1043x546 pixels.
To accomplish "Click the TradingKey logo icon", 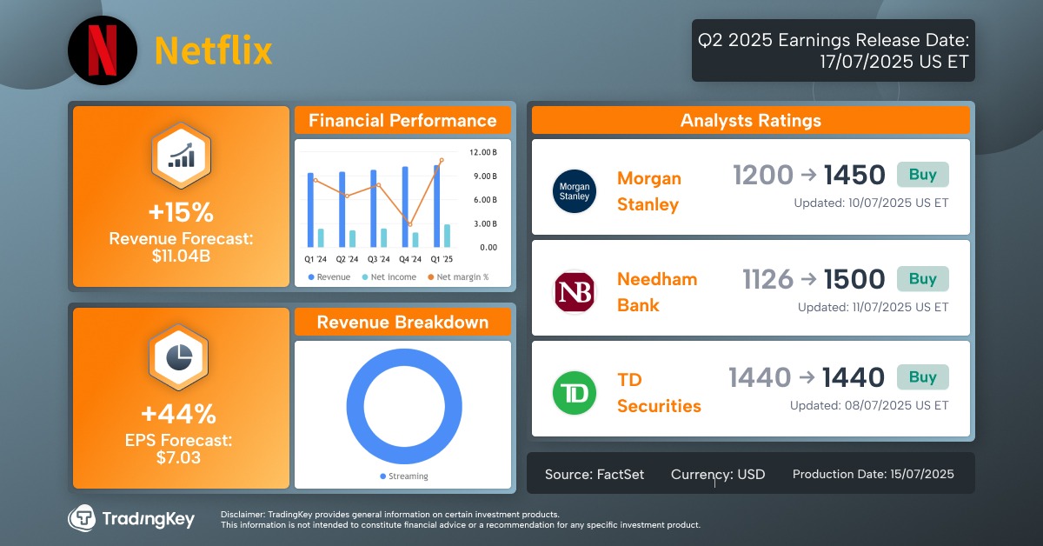I will click(x=83, y=518).
